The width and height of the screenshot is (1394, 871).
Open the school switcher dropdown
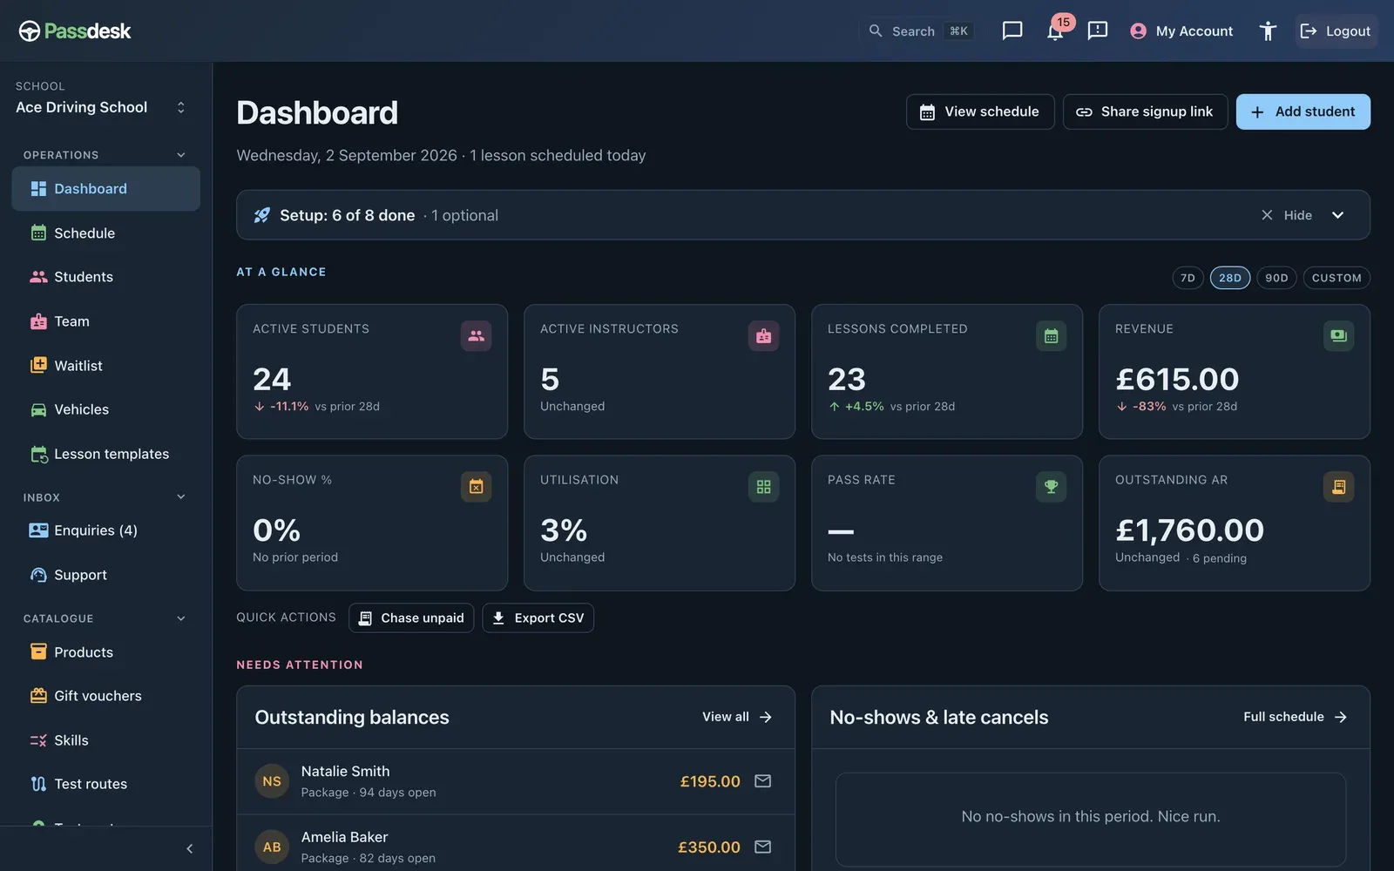[181, 107]
